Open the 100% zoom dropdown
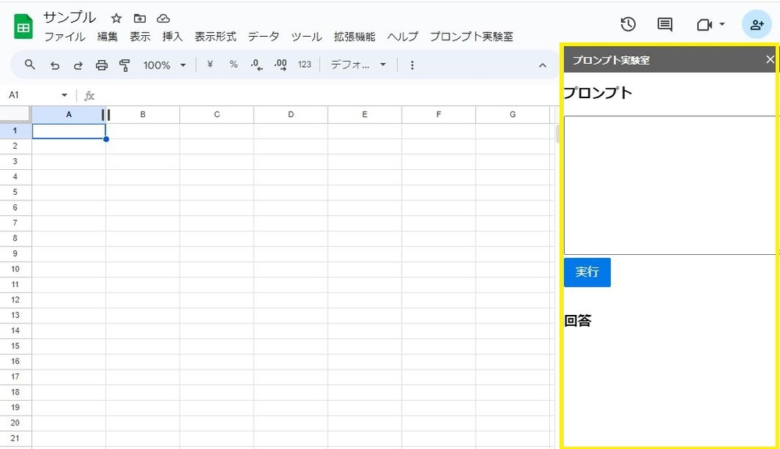Viewport: 780px width, 449px height. tap(164, 65)
